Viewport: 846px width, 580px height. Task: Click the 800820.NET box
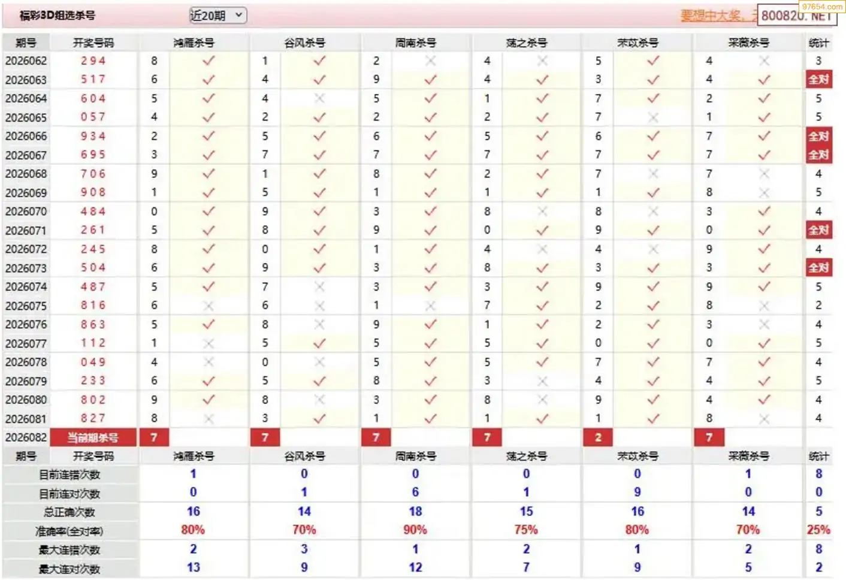pyautogui.click(x=796, y=16)
